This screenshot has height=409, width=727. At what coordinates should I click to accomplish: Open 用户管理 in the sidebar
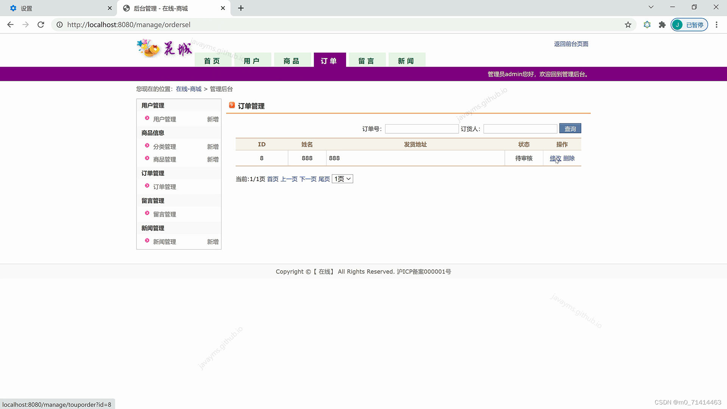coord(164,119)
